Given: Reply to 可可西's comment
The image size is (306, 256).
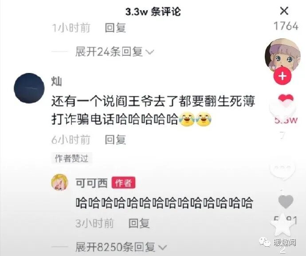Looking at the screenshot, I should pyautogui.click(x=139, y=223).
